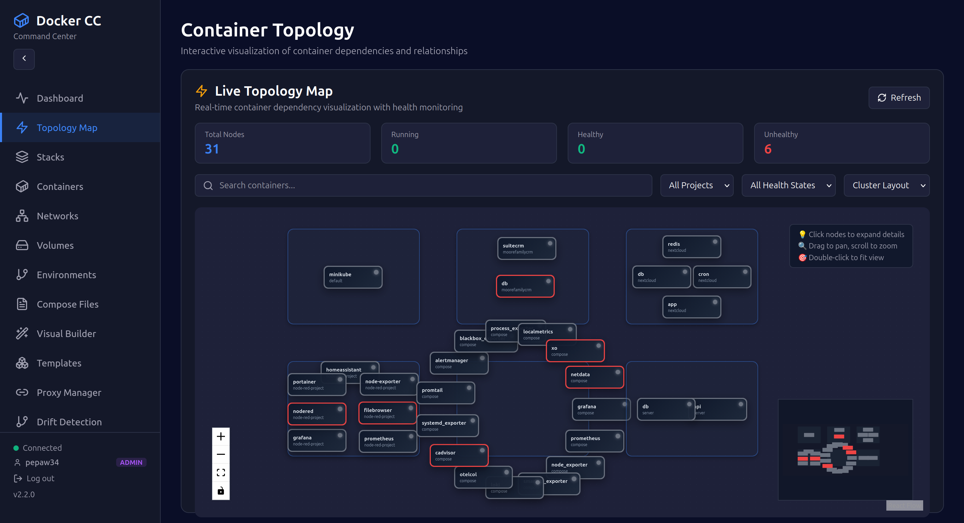The height and width of the screenshot is (523, 964).
Task: Select the Containers sidebar icon
Action: point(22,186)
